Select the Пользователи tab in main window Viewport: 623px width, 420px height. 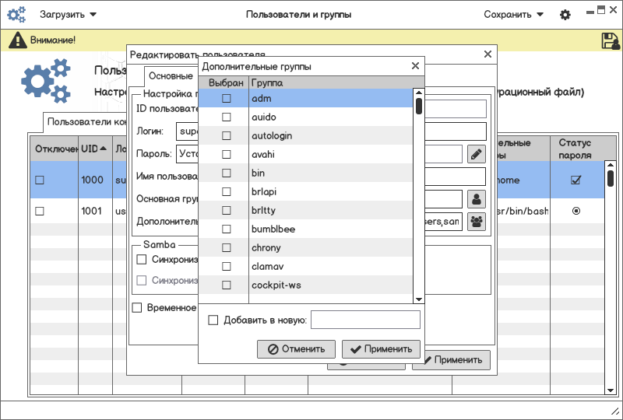(x=84, y=122)
